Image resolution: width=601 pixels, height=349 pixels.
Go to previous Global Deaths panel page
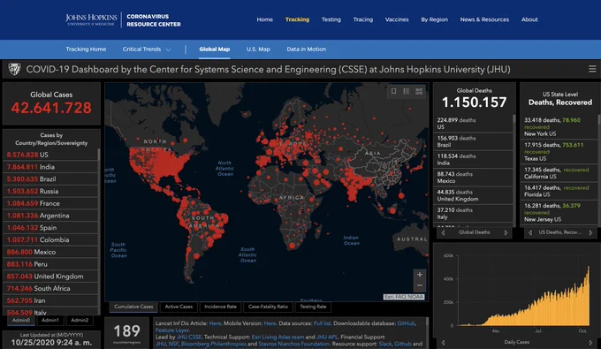[443, 232]
